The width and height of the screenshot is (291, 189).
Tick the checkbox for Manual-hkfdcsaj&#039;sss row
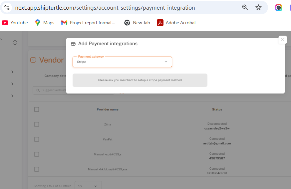[x=37, y=169]
